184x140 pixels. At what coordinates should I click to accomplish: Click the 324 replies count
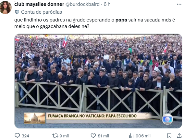pyautogui.click(x=25, y=136)
